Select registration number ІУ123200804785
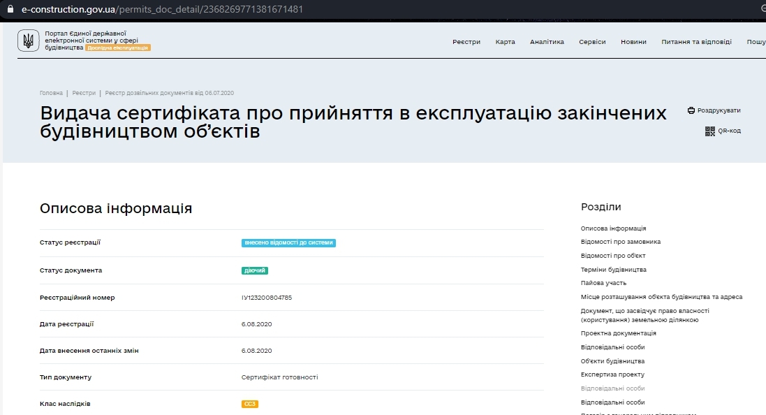The width and height of the screenshot is (766, 415). tap(267, 298)
